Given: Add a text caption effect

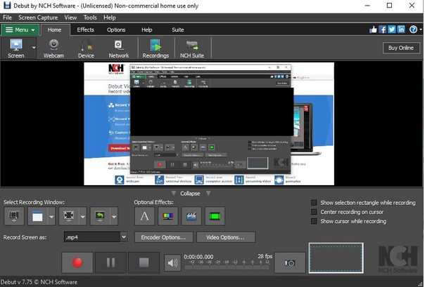Looking at the screenshot, I should coord(145,216).
